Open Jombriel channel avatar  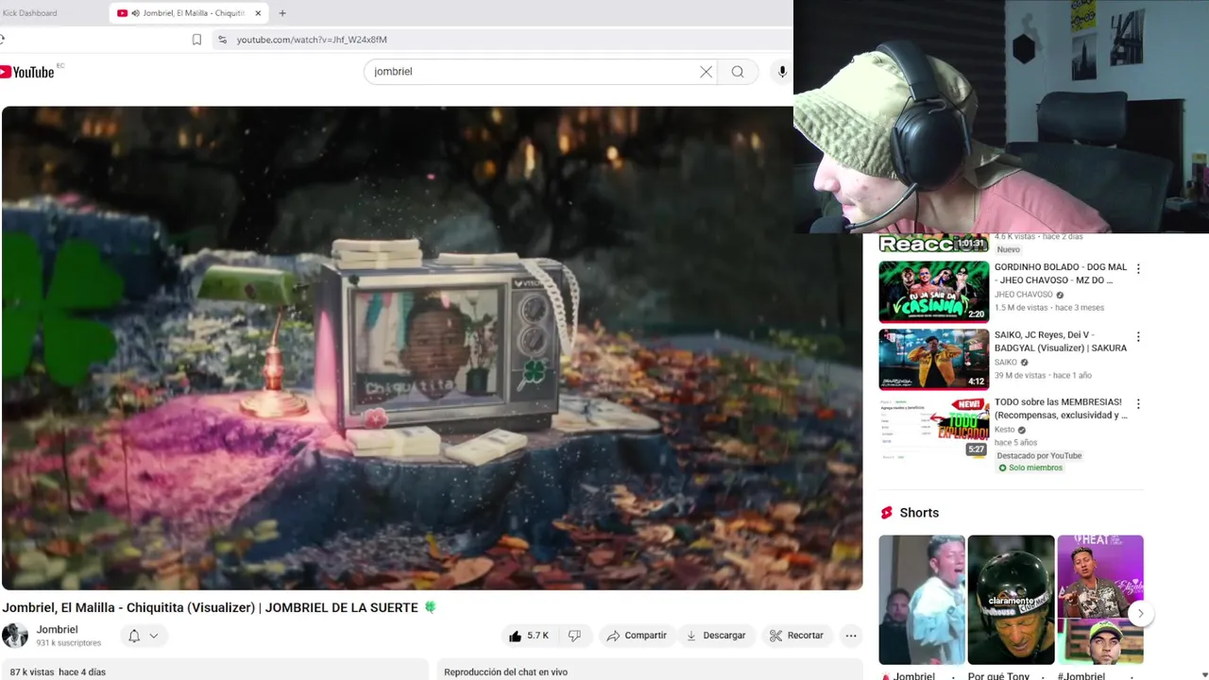15,636
